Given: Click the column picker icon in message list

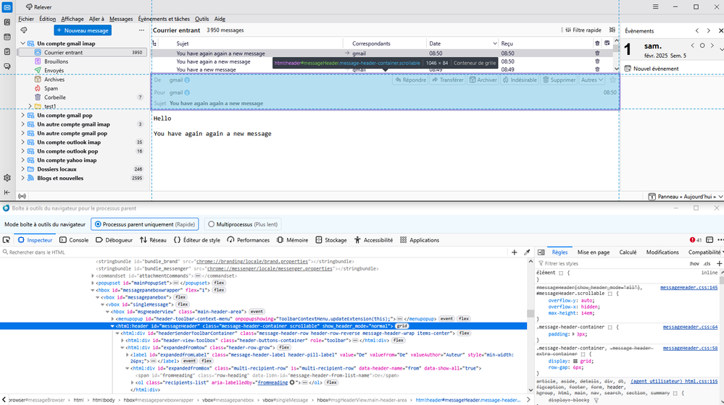Looking at the screenshot, I should (607, 43).
